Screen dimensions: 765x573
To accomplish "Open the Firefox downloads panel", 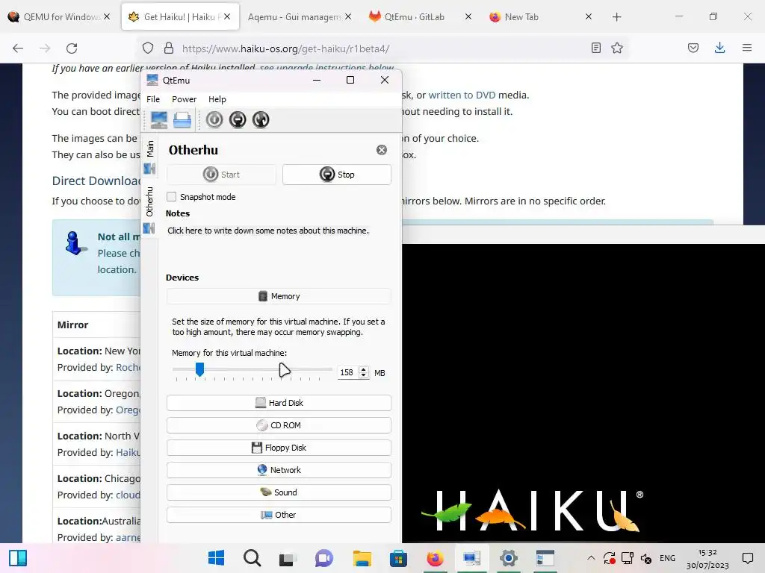I will 719,48.
